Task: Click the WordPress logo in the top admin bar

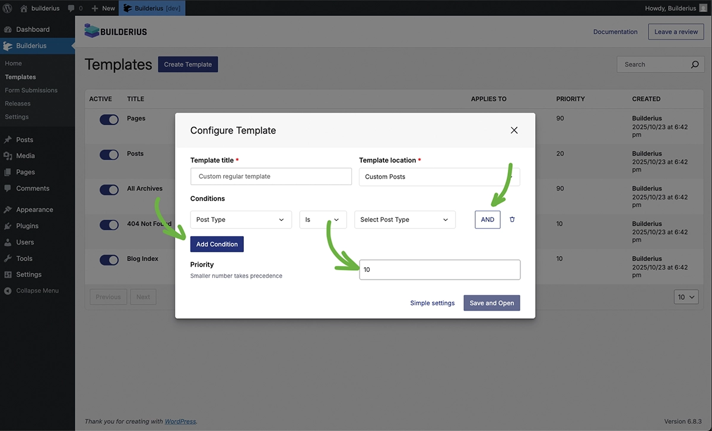Action: 8,8
